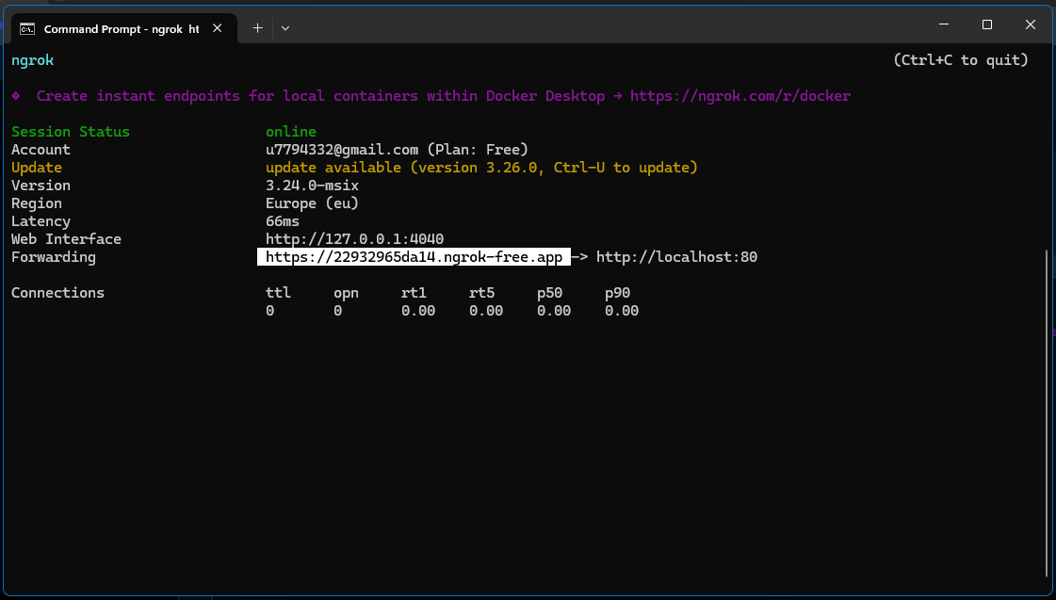1056x600 pixels.
Task: Click the latency value '66ms'
Action: (283, 220)
